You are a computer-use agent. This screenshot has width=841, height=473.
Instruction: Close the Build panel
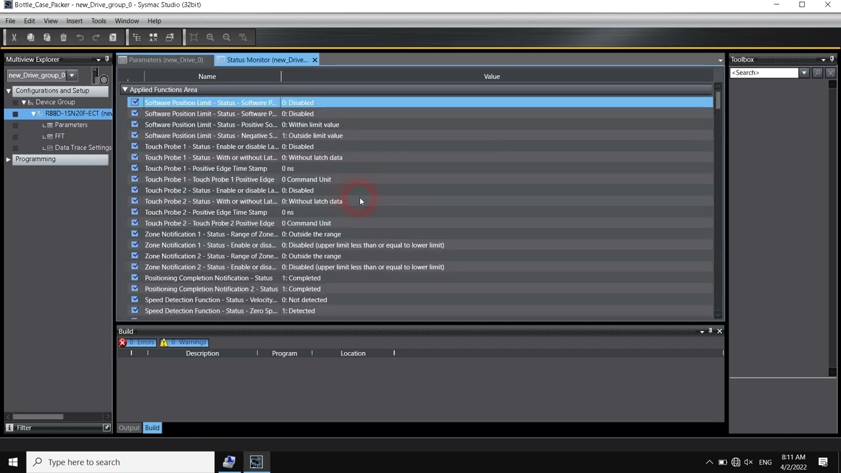719,331
